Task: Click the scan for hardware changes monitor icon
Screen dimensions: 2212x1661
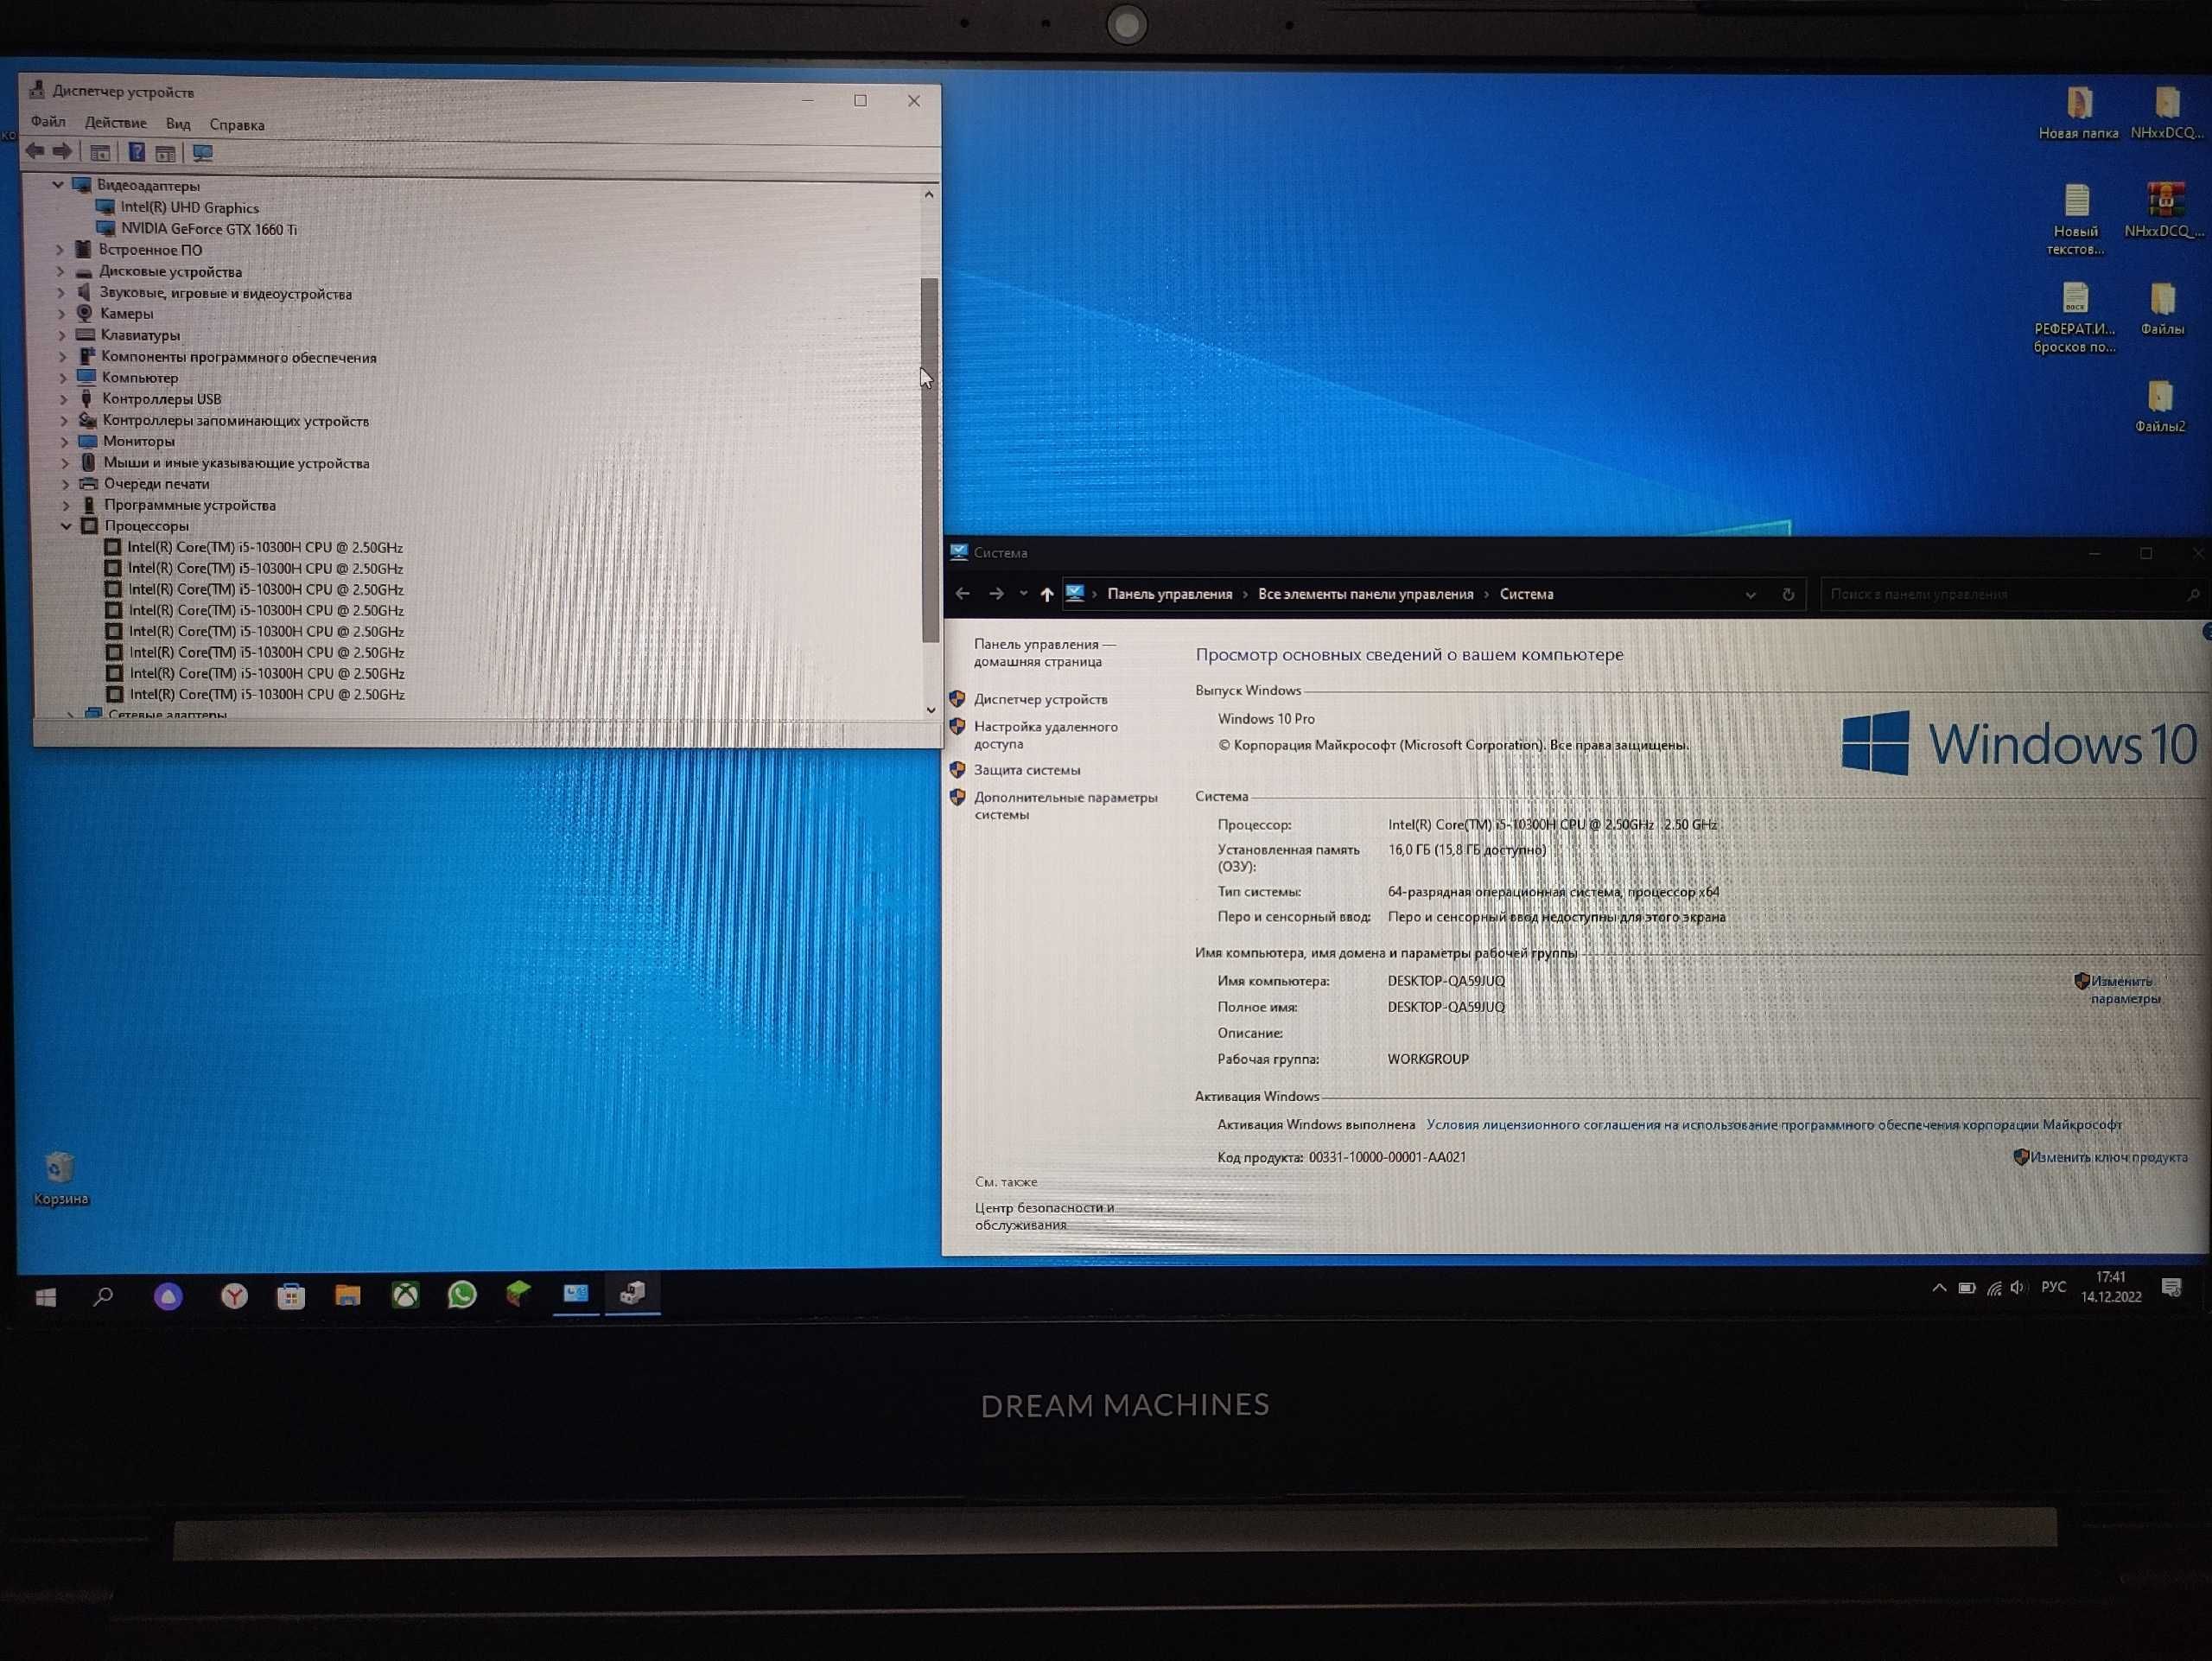Action: (203, 153)
